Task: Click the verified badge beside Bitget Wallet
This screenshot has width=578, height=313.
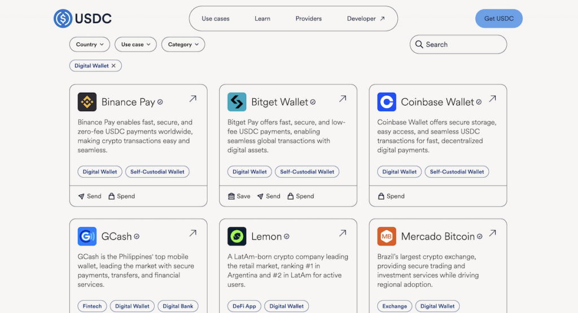Action: click(x=313, y=102)
